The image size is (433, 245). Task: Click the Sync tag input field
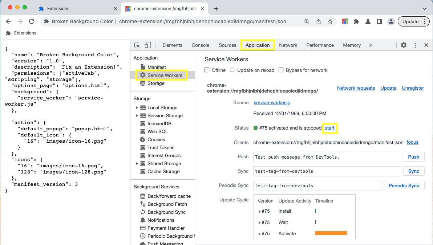point(327,171)
